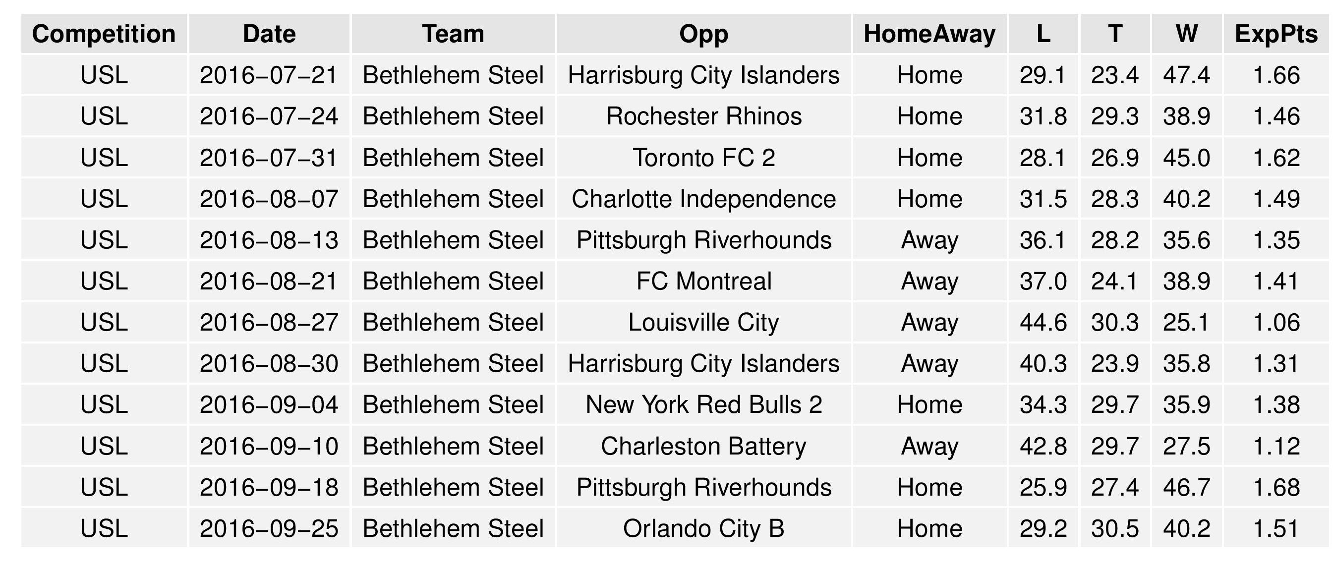Click the Date column header
The width and height of the screenshot is (1333, 568).
pos(269,34)
